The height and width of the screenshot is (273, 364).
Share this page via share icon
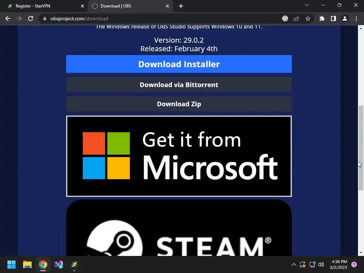tap(296, 18)
